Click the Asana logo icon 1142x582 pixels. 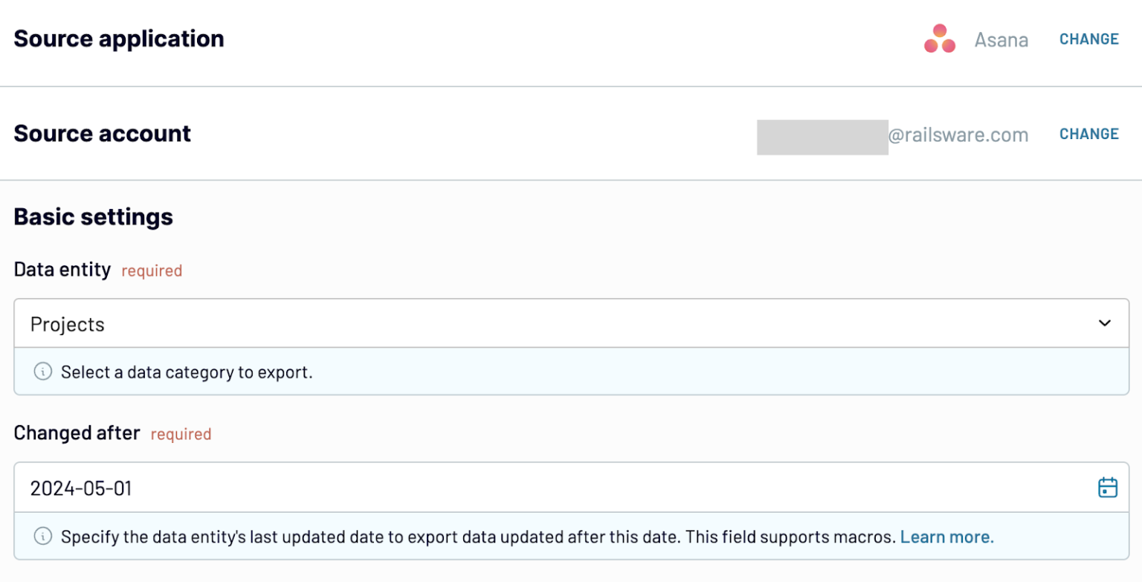click(940, 39)
